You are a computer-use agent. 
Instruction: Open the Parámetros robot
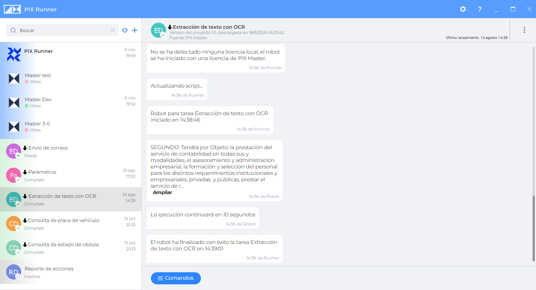point(71,175)
